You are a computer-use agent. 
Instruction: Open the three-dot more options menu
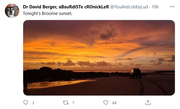click(172, 7)
